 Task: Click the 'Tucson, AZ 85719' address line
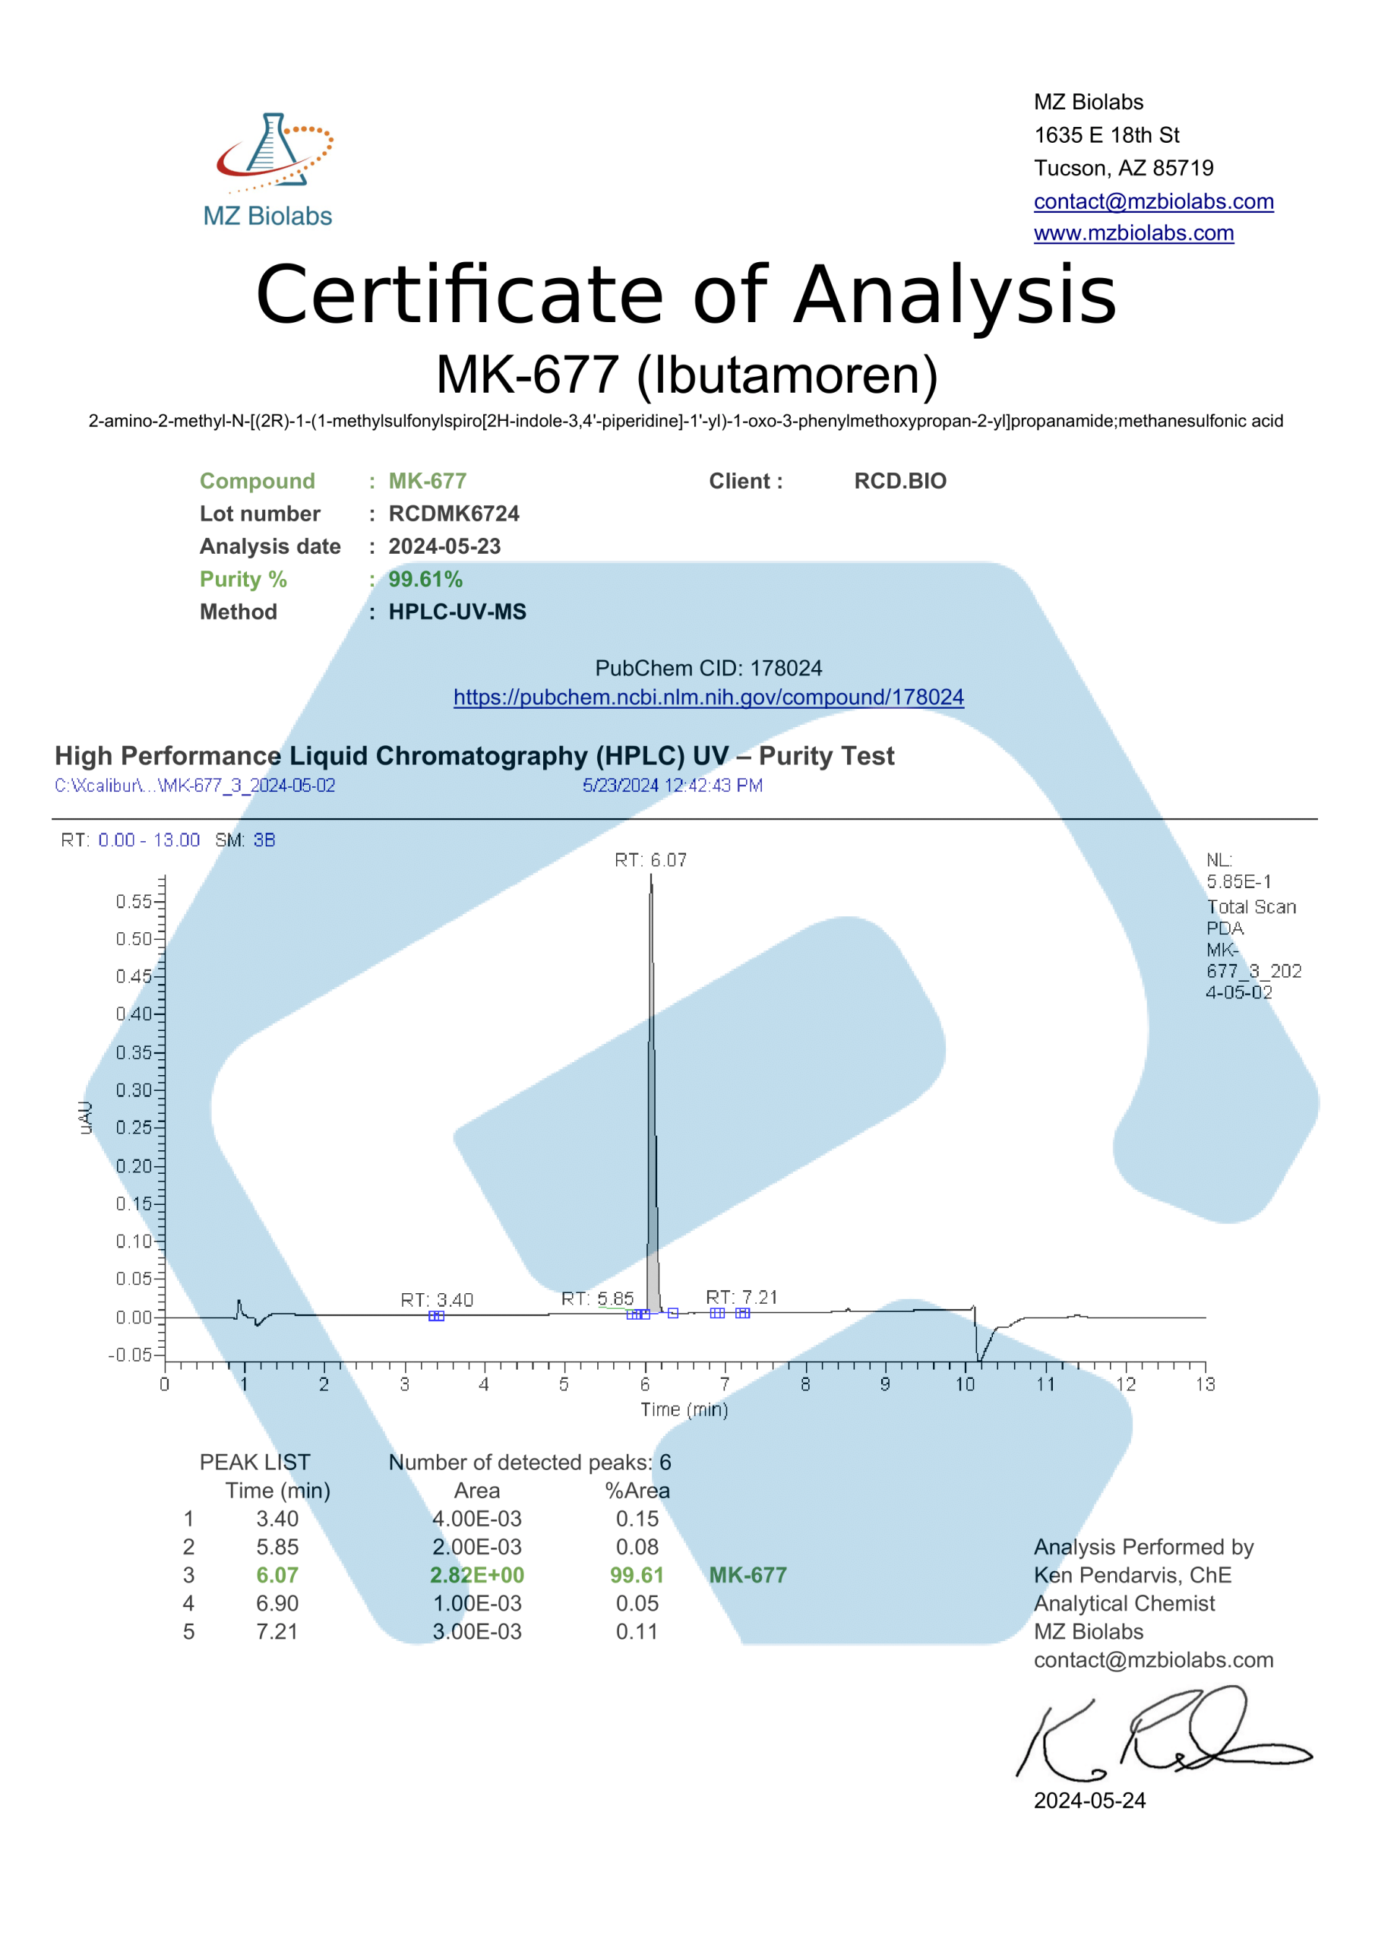pyautogui.click(x=1124, y=168)
